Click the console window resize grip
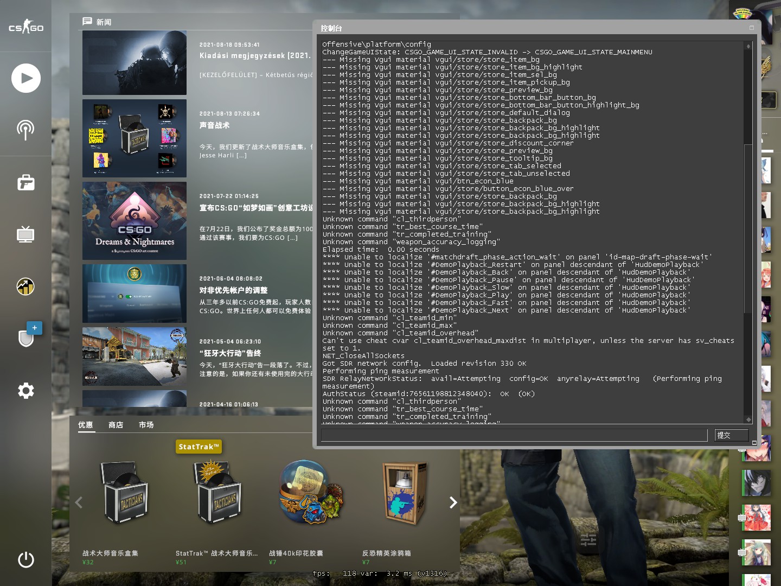This screenshot has height=586, width=781. pos(754,443)
